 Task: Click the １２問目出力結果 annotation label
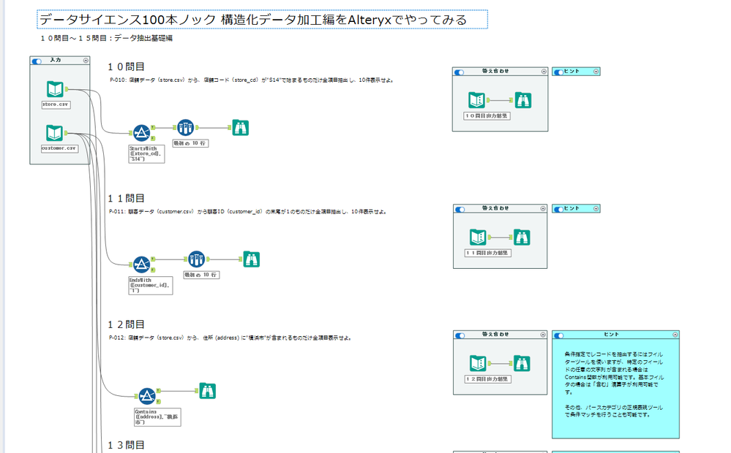click(488, 379)
